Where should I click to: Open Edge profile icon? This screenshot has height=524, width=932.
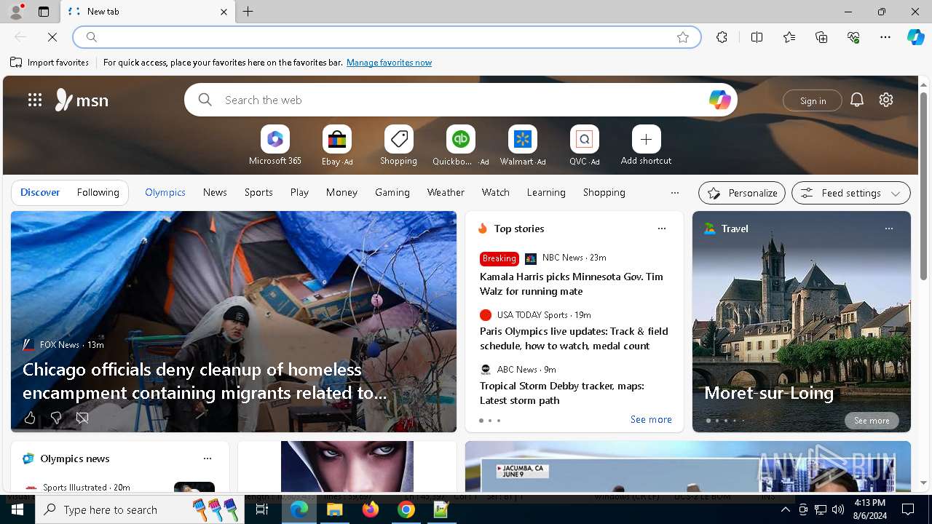tap(16, 12)
